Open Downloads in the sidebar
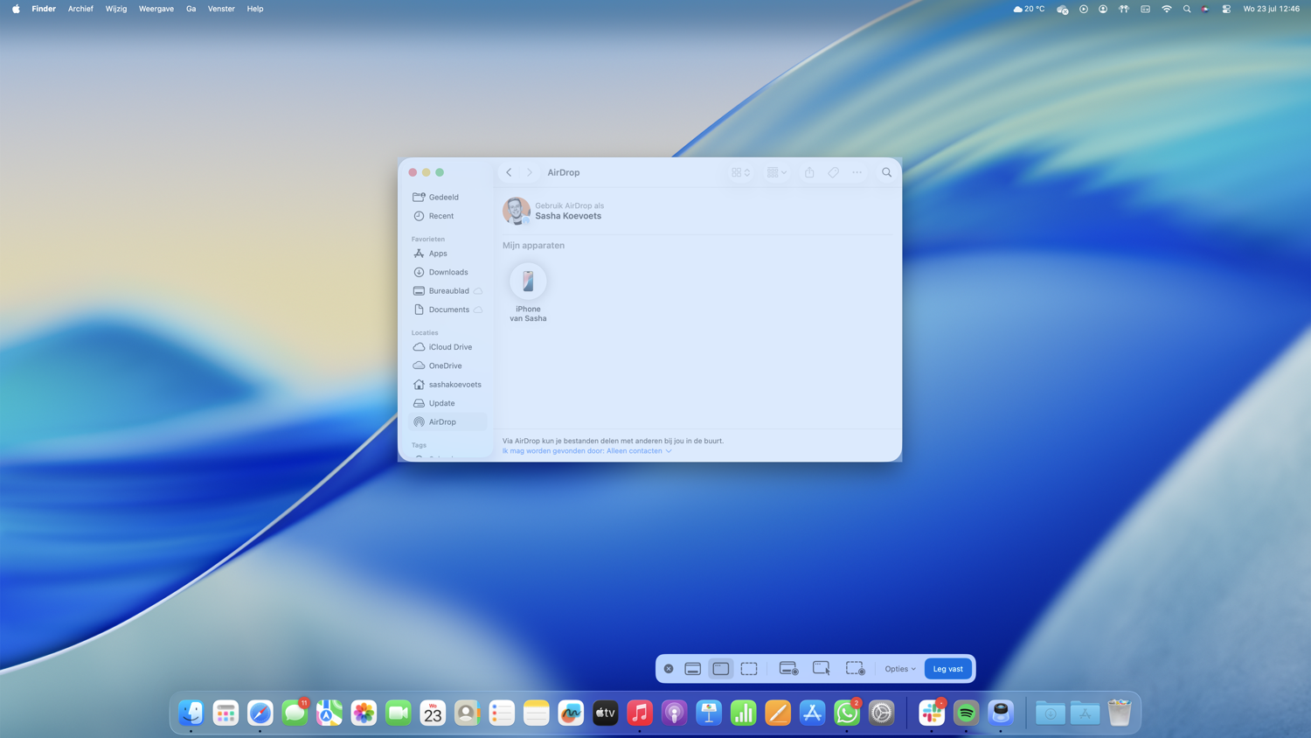 point(447,272)
